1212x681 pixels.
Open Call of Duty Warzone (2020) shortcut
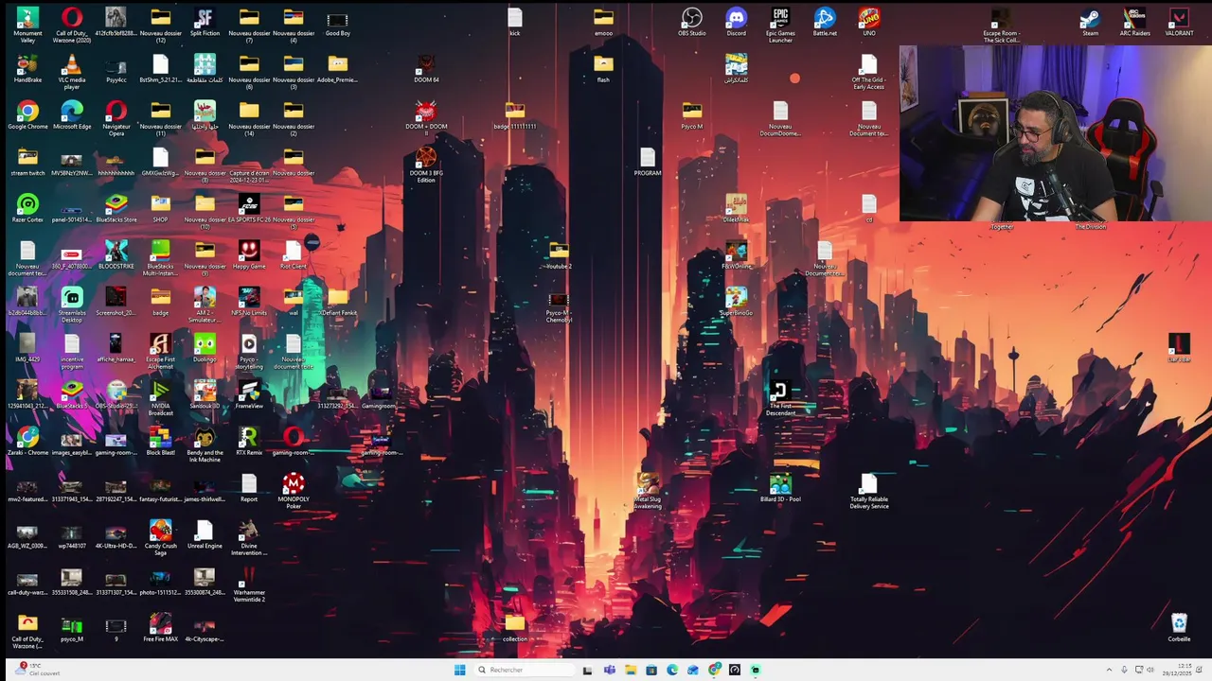point(71,26)
